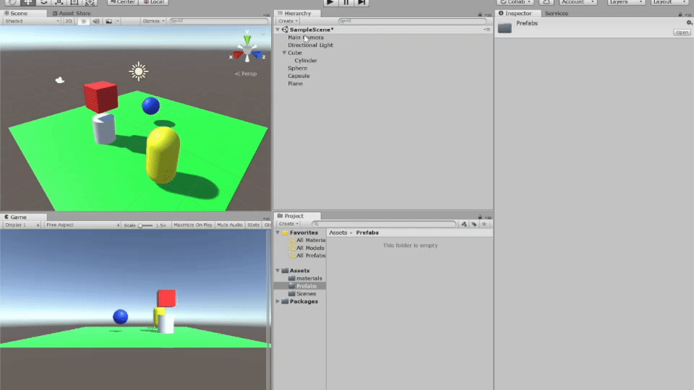Select the Move tool in toolbar
Screen dimensions: 694x390
point(27,2)
